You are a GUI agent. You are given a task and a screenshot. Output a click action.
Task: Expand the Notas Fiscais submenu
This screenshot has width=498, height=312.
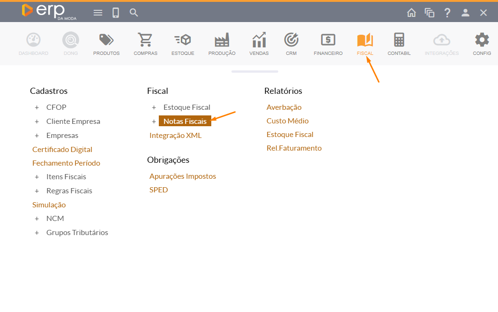point(154,122)
